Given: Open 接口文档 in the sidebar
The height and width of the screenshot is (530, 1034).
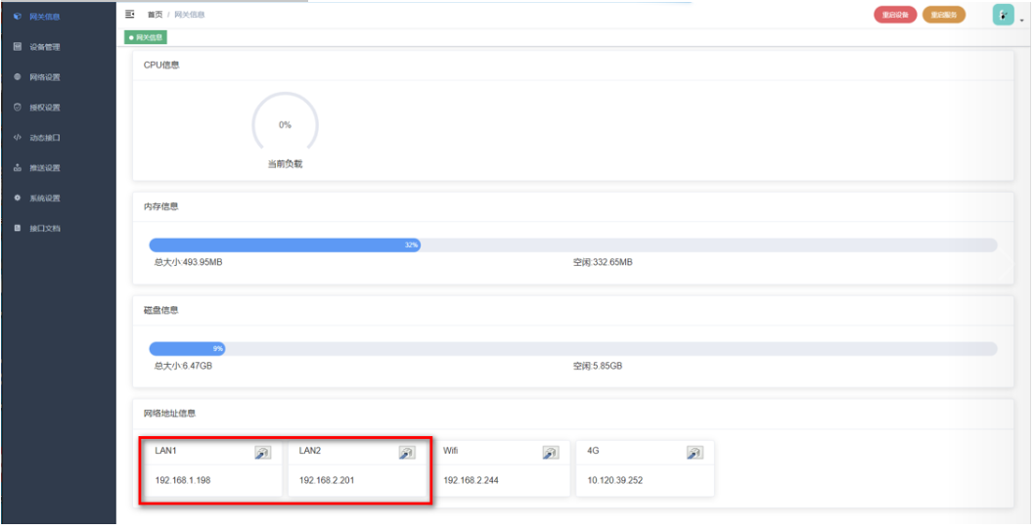Looking at the screenshot, I should click(x=44, y=229).
